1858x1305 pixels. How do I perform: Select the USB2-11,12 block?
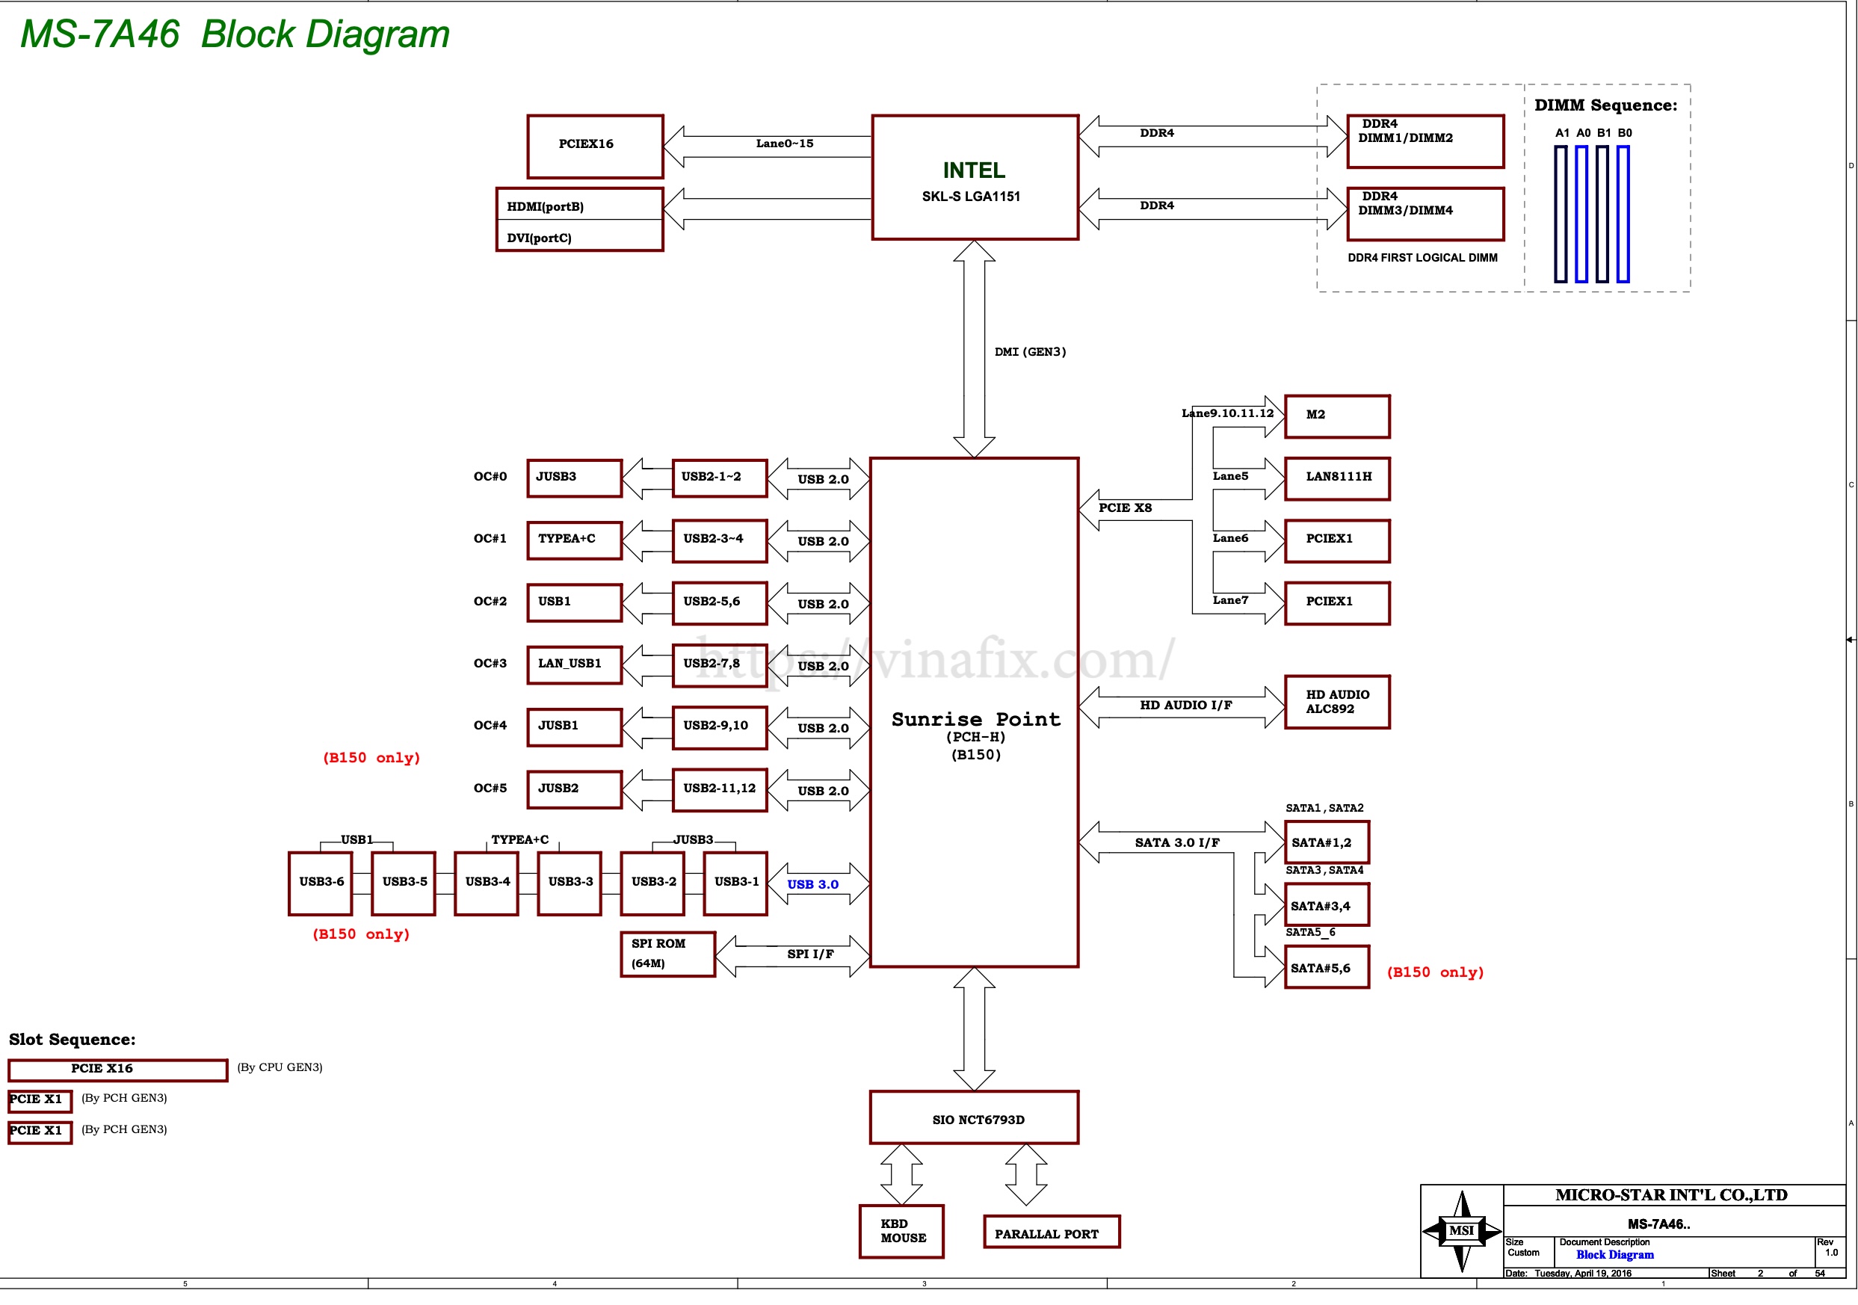click(x=720, y=791)
